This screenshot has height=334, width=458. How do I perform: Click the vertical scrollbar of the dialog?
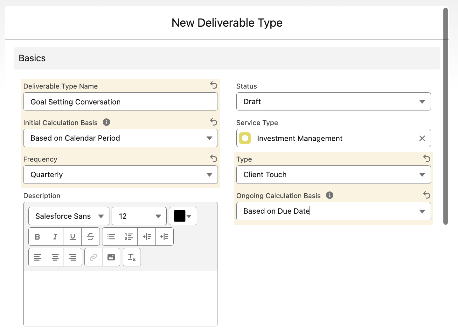click(446, 116)
